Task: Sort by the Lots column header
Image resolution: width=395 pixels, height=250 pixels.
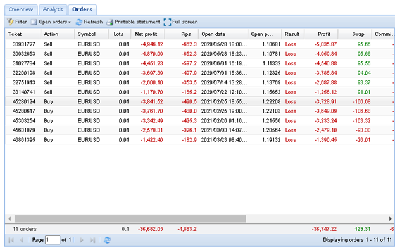Action: (120, 34)
